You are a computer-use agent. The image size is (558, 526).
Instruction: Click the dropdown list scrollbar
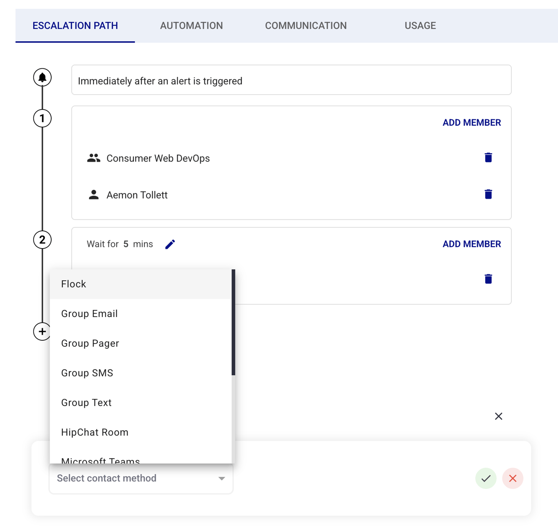point(233,322)
